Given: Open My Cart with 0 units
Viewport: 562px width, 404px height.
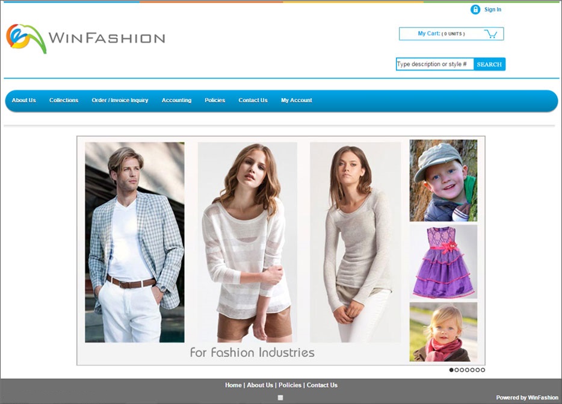Looking at the screenshot, I should point(451,34).
